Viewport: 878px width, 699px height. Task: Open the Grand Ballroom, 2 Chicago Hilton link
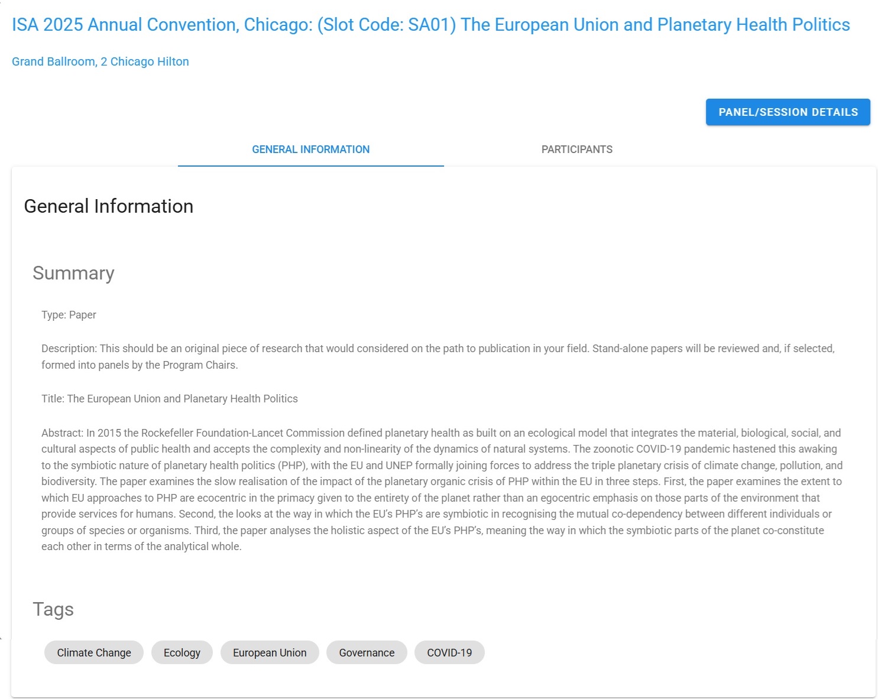pos(101,61)
